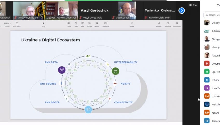Insert a Table from the toolbar
220x125 pixels.
point(69,23)
